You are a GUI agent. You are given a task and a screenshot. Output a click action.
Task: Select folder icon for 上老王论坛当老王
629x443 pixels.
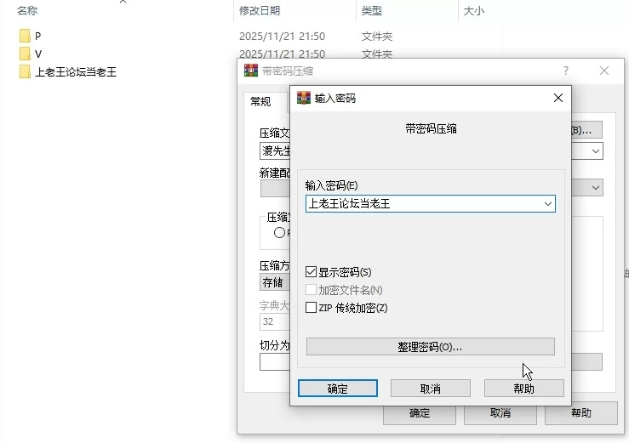click(x=25, y=71)
